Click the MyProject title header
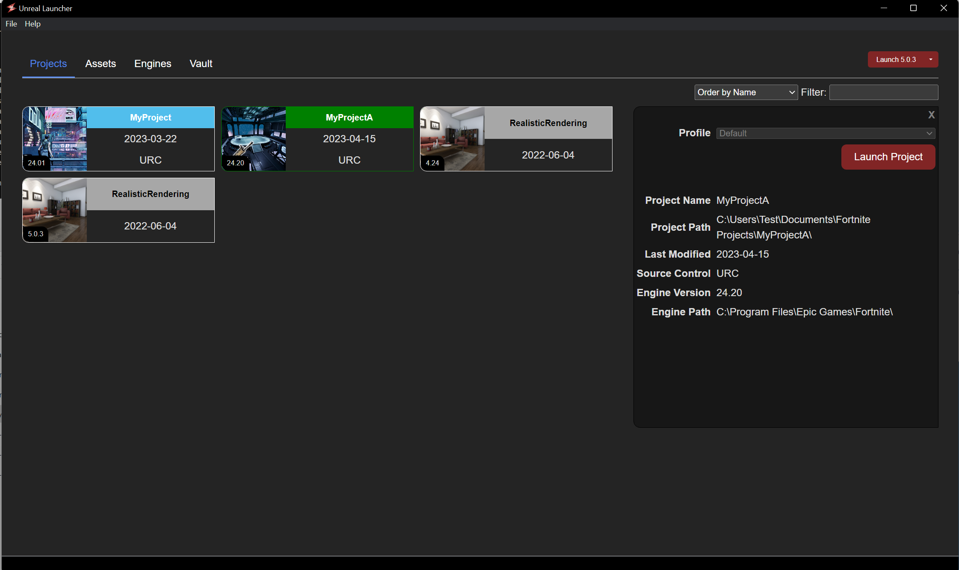 151,118
